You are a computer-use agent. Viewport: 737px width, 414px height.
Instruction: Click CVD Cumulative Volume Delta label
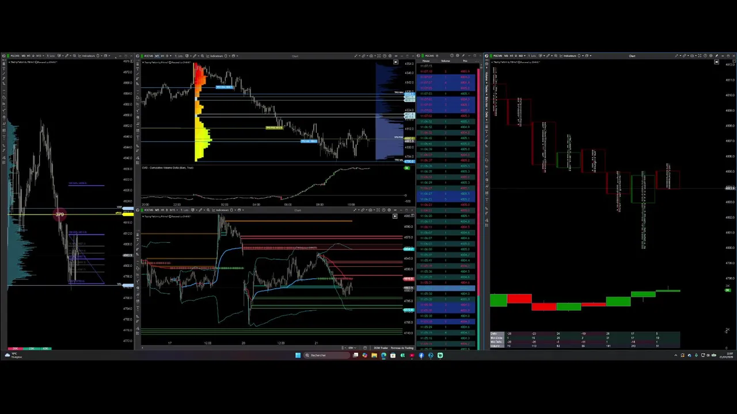coord(168,167)
